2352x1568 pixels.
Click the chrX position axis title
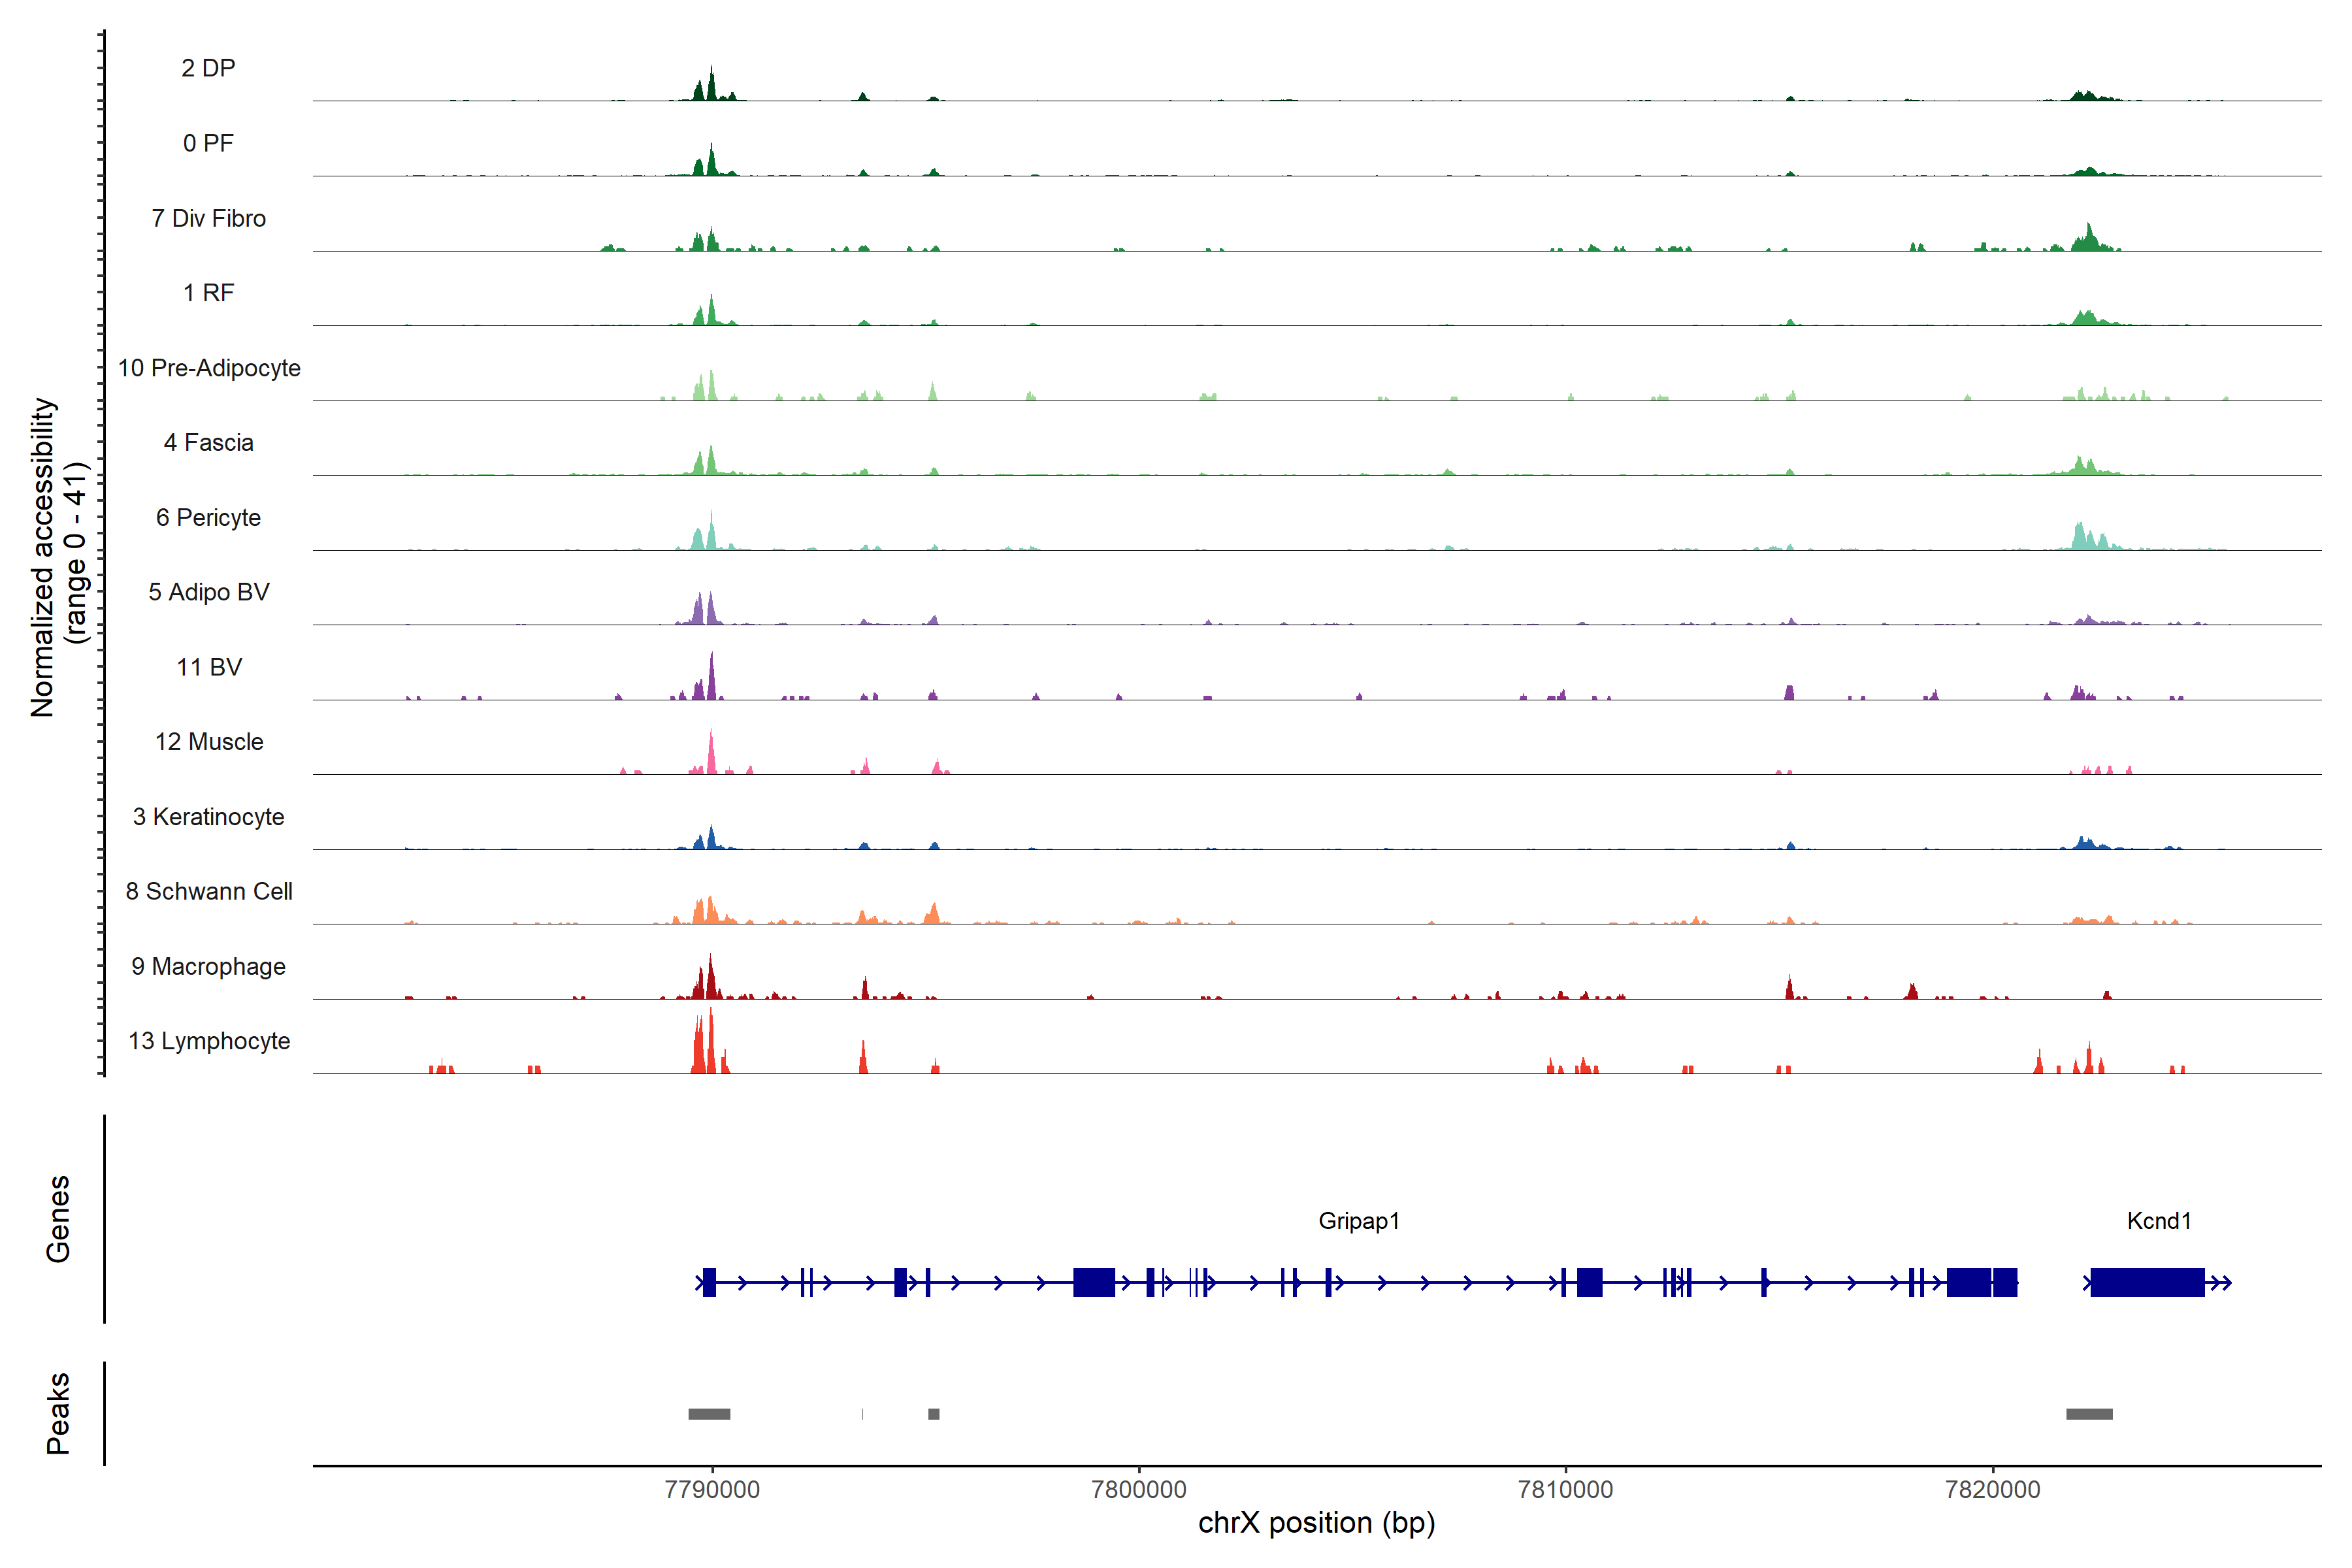click(1316, 1523)
